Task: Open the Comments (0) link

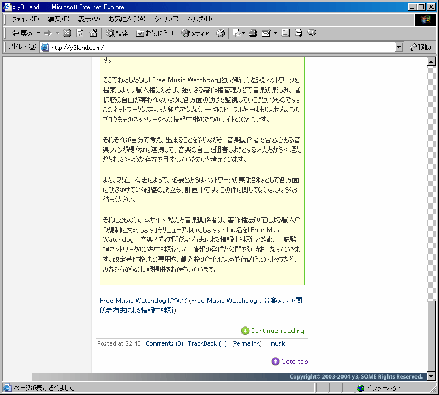Action: [164, 343]
